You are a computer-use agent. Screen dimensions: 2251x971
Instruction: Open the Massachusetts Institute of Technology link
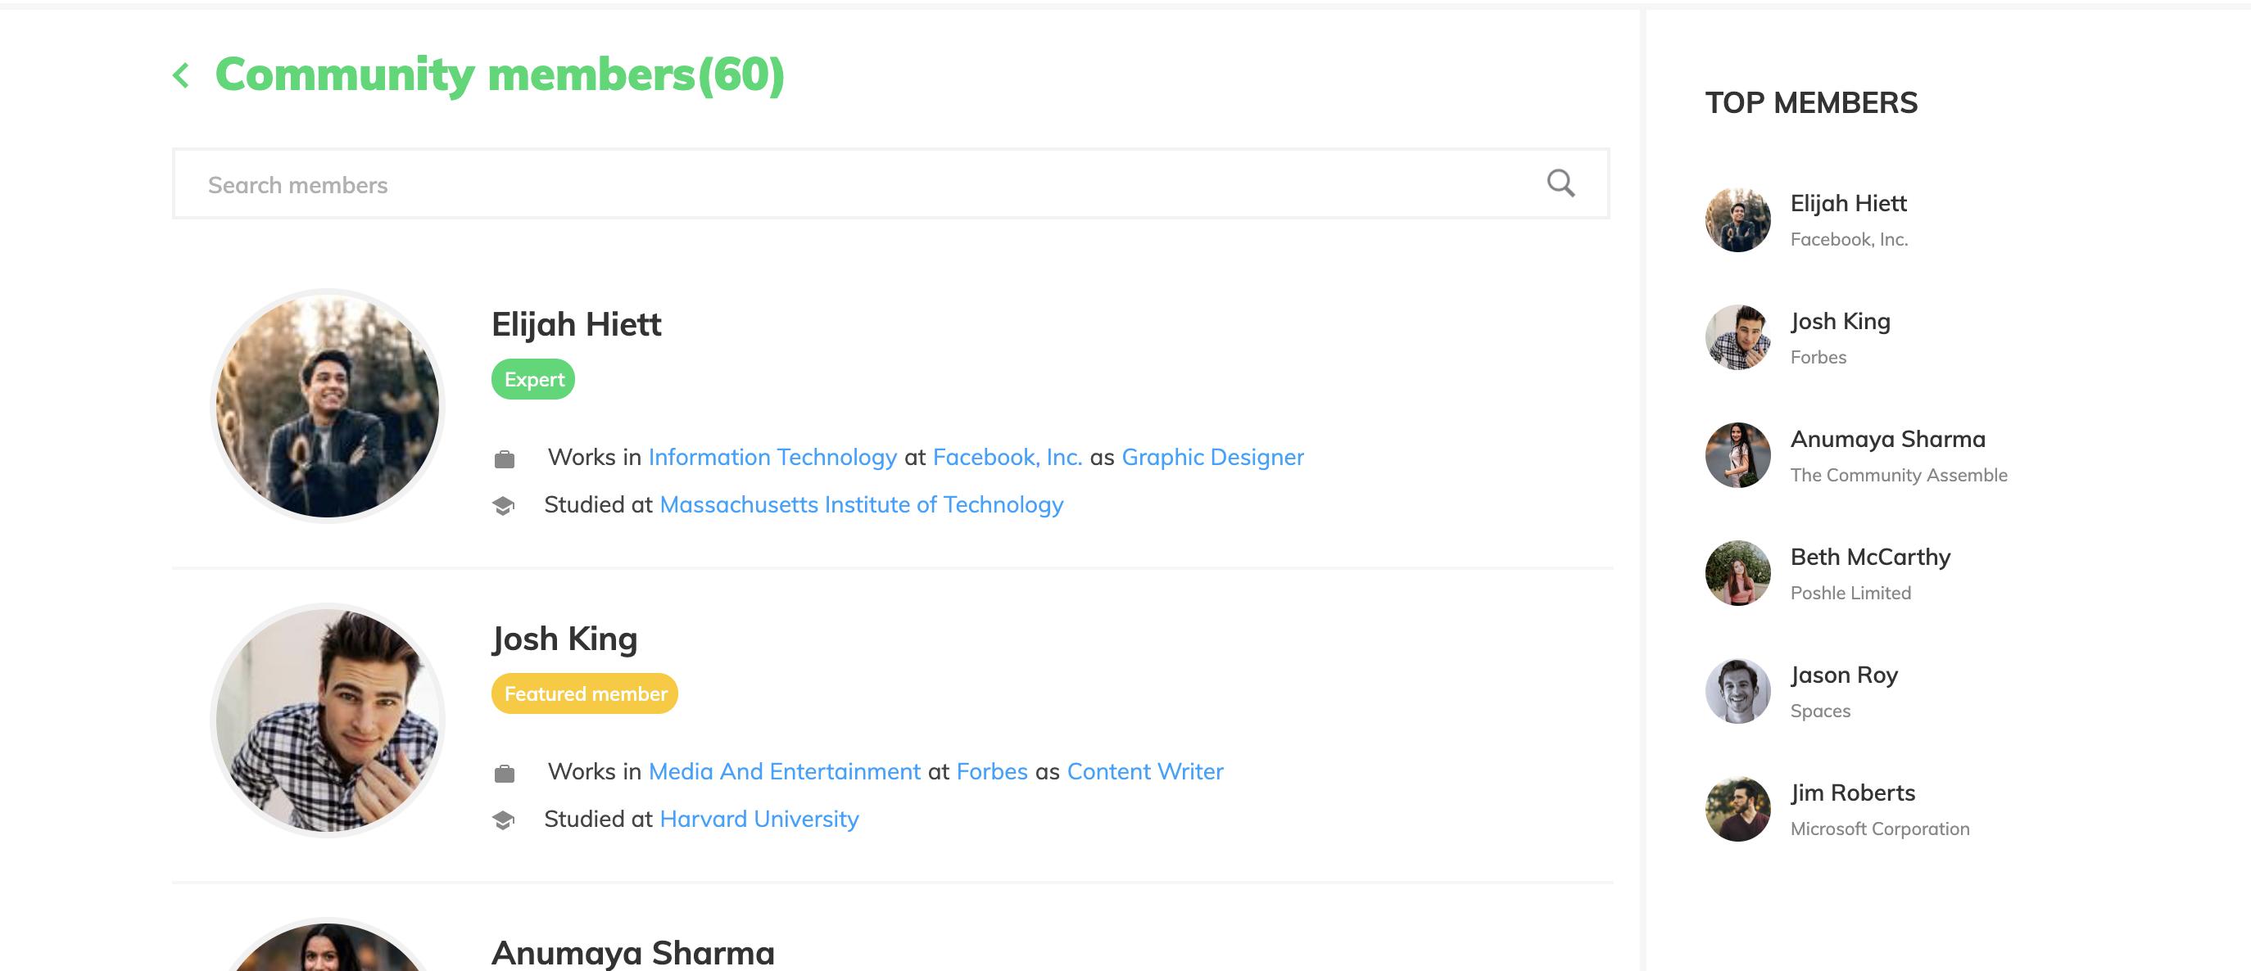[x=861, y=504]
